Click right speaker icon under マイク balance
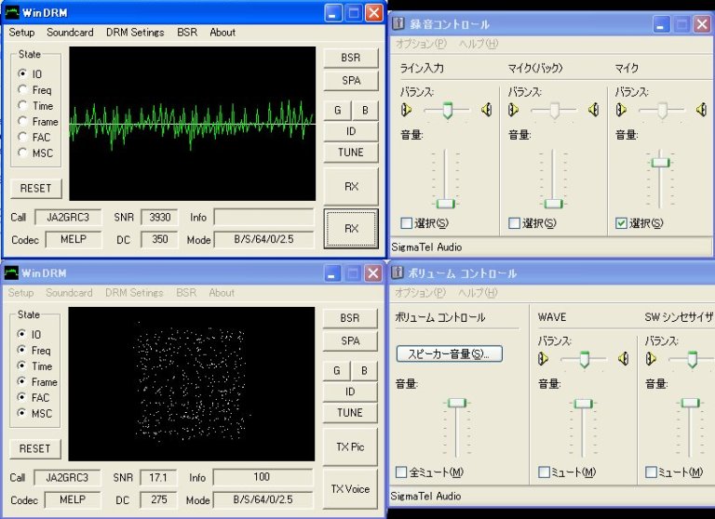The height and width of the screenshot is (519, 715). (701, 110)
